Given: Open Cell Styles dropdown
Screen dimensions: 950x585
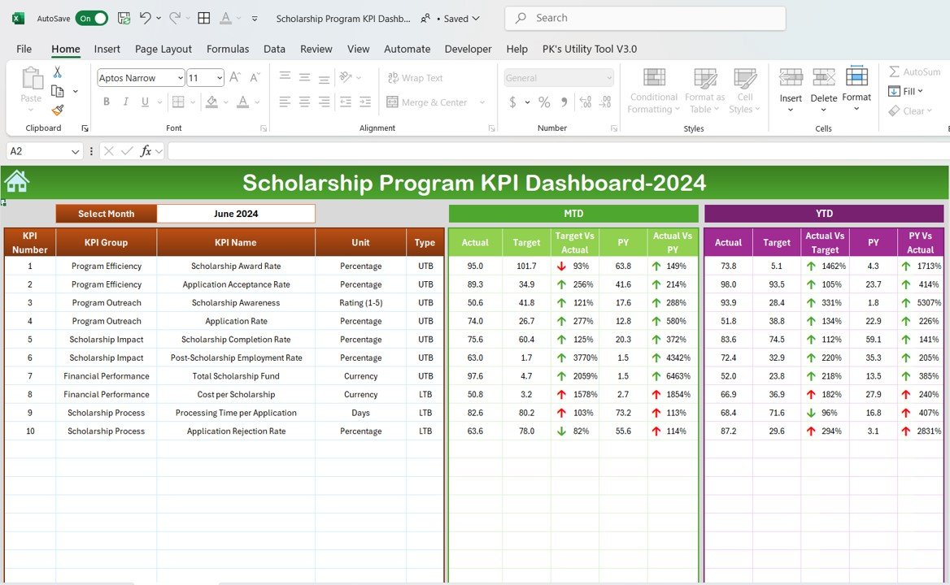Looking at the screenshot, I should [x=744, y=91].
